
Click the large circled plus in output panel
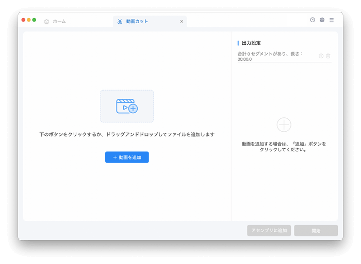(x=284, y=125)
